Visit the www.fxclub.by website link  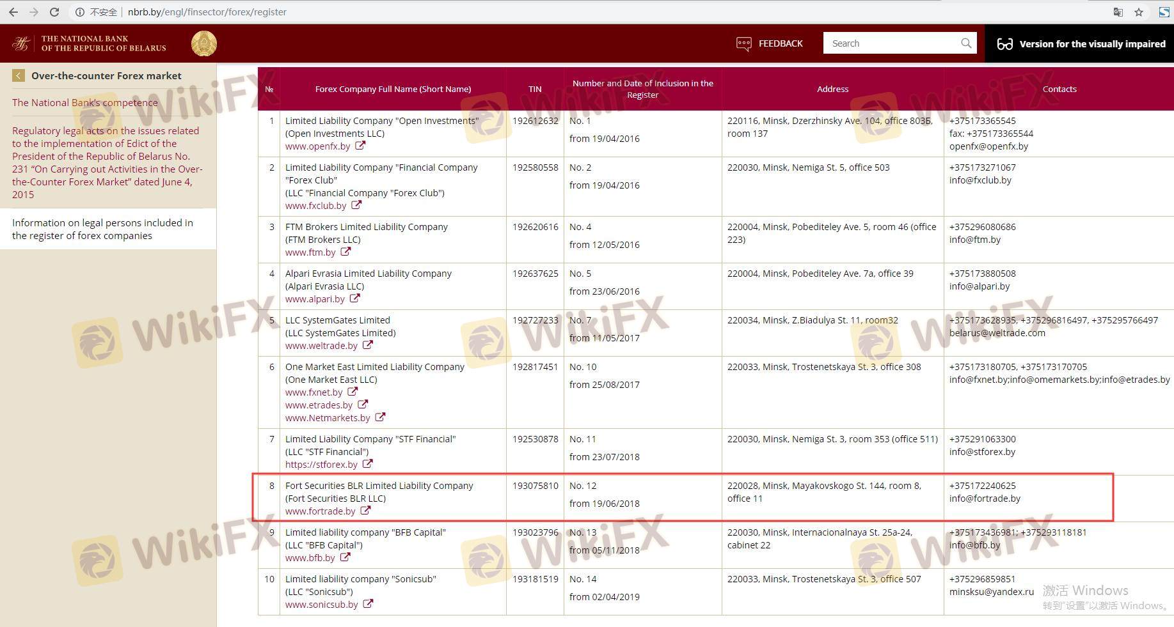pyautogui.click(x=315, y=206)
